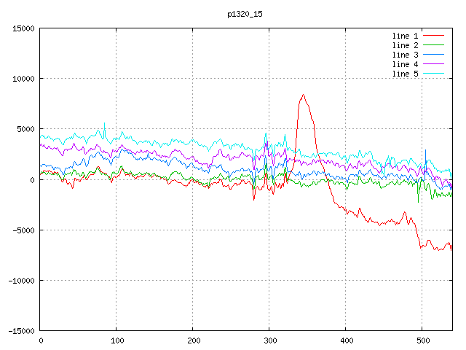Click the 0 y-axis label
Screen dimensions: 466x350
click(x=32, y=180)
